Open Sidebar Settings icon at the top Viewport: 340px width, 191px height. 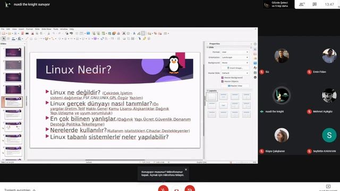[255, 44]
